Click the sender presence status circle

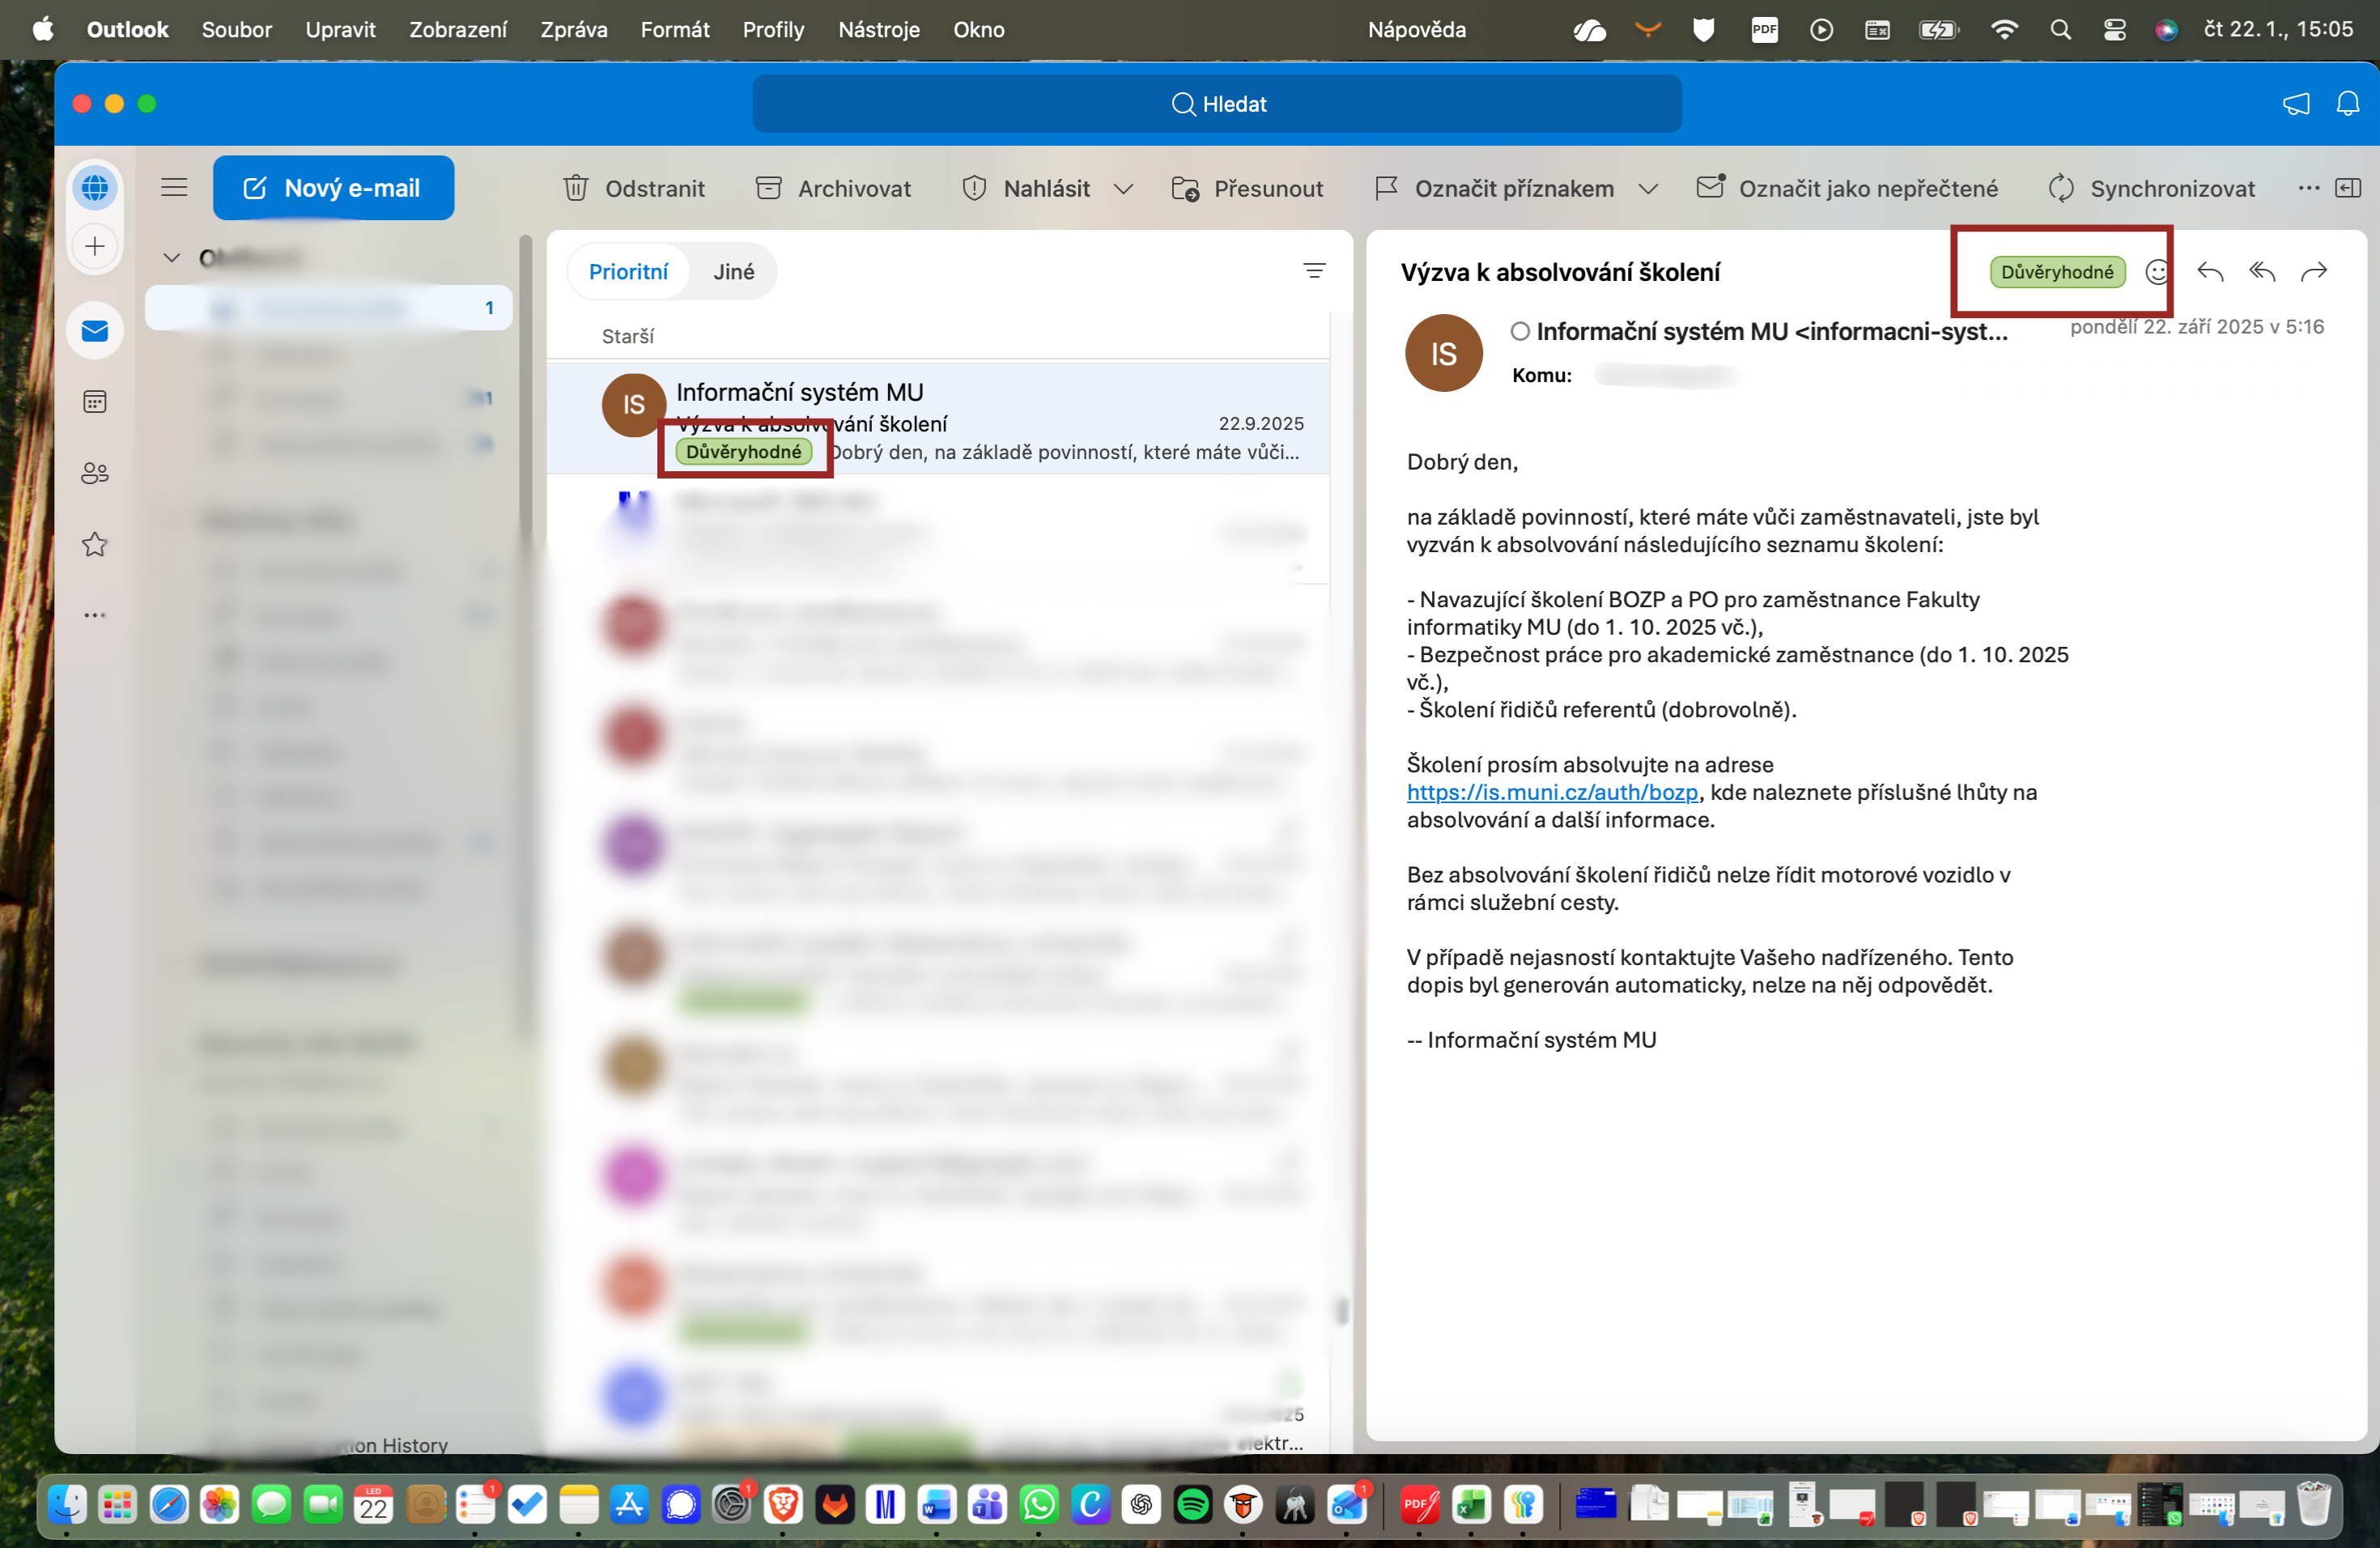click(1520, 331)
